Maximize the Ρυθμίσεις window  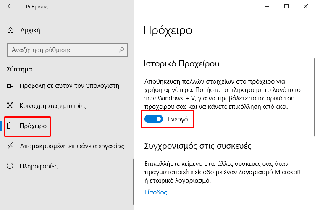pos(286,6)
